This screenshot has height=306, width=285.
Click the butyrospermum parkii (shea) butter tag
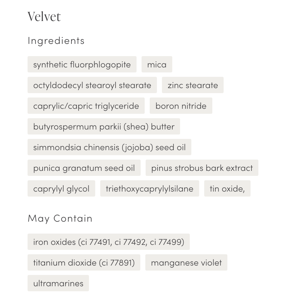104,126
